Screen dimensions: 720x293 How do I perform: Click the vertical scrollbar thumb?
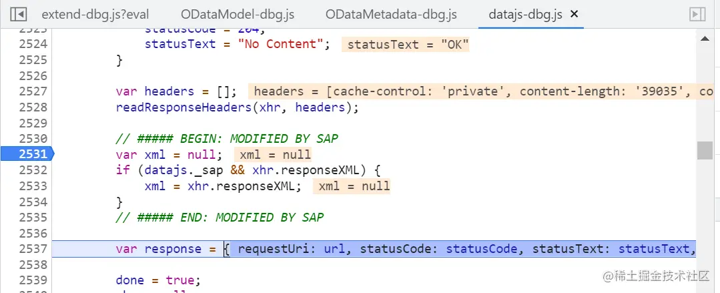tap(705, 150)
